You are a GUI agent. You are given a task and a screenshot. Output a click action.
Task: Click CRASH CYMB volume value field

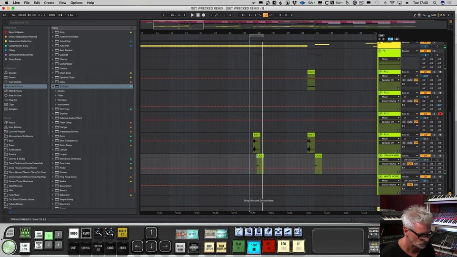click(426, 160)
